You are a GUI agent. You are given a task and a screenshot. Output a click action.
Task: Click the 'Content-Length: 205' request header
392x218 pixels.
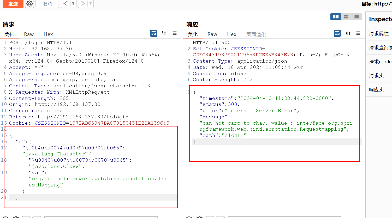coord(39,98)
